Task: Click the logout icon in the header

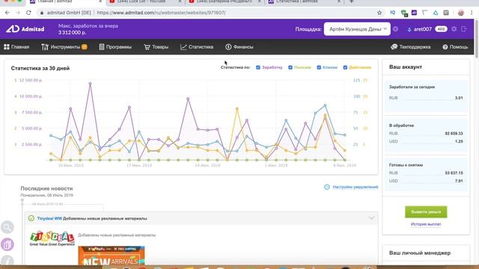Action: [464, 29]
